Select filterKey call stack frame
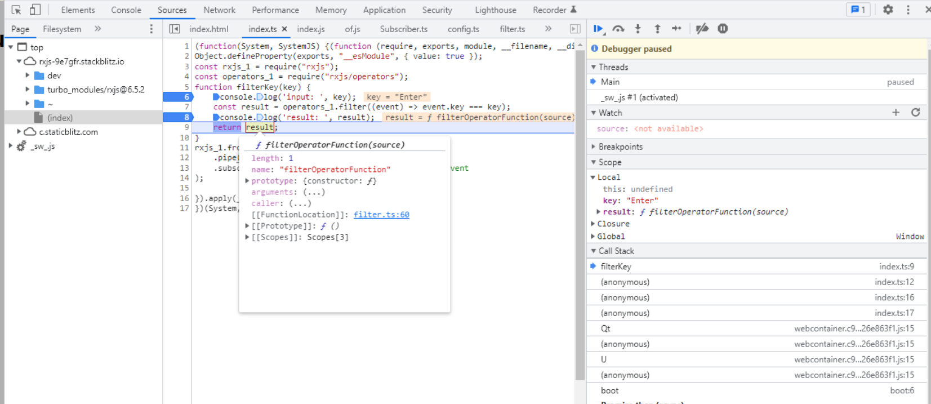Viewport: 931px width, 404px height. point(756,267)
